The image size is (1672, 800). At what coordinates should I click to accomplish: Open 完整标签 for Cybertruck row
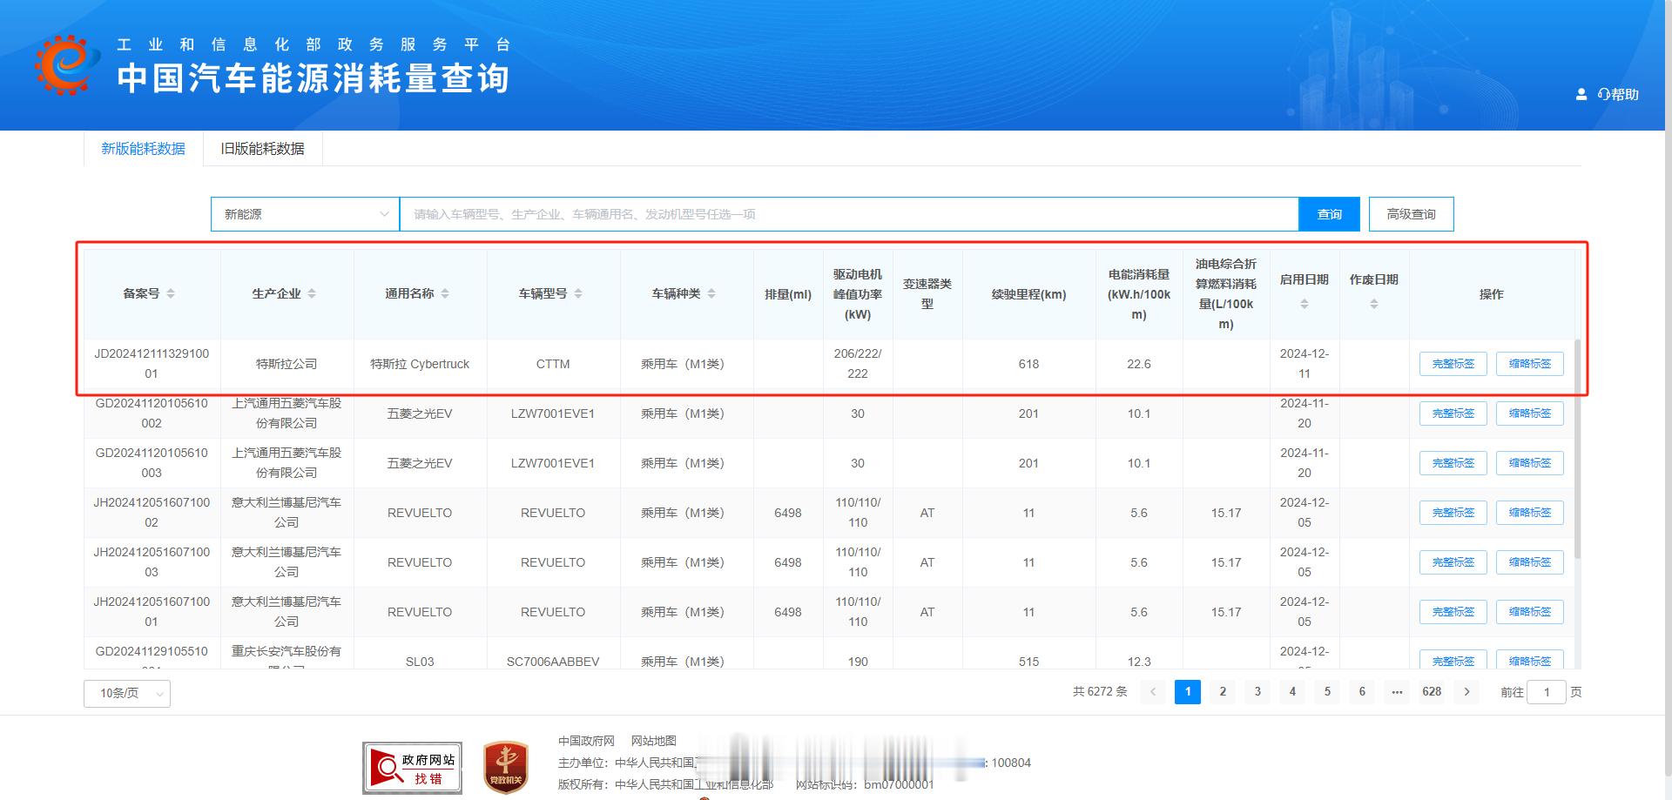click(1453, 364)
